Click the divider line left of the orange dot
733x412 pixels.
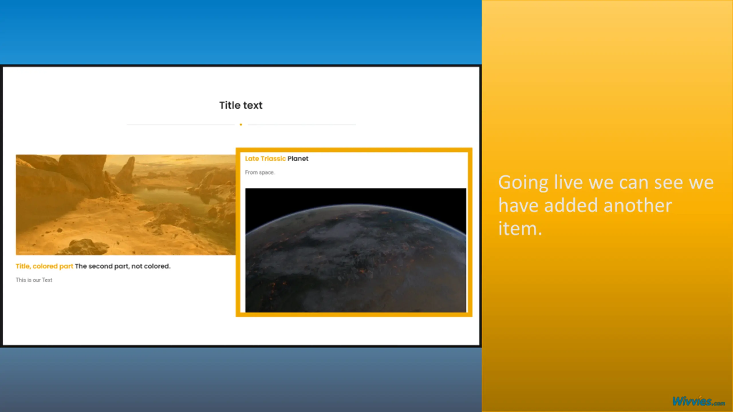click(x=180, y=124)
